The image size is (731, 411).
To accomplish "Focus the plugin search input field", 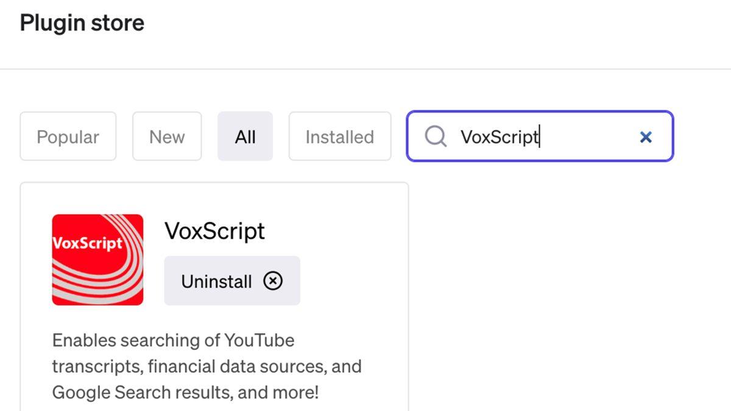I will coord(585,136).
